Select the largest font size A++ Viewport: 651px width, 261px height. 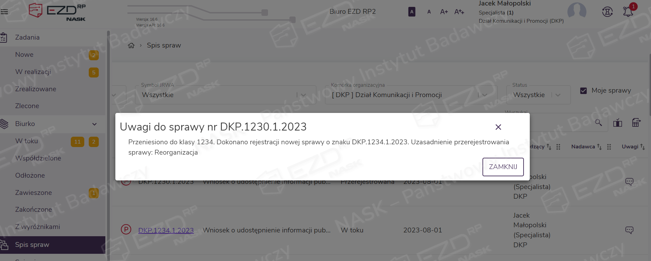[459, 12]
